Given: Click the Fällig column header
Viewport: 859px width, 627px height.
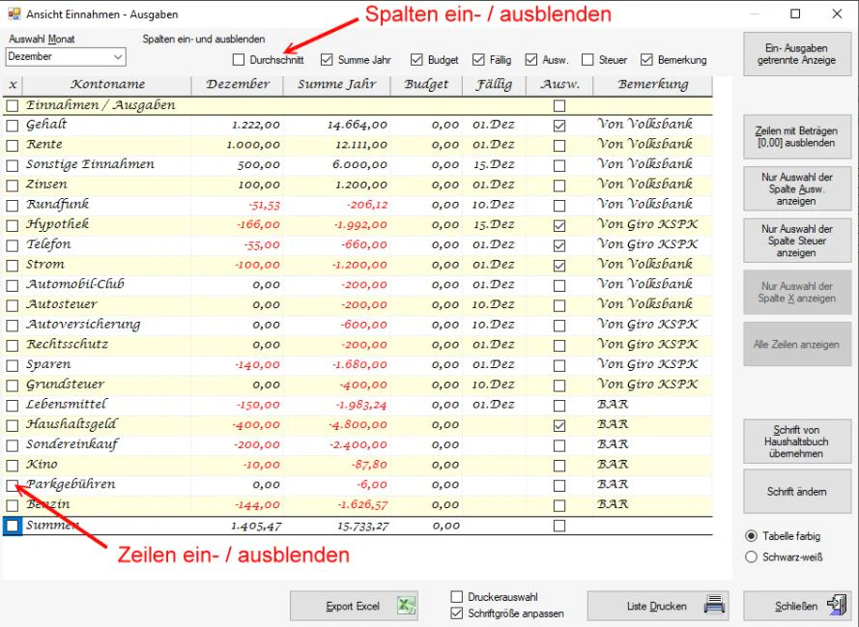Looking at the screenshot, I should [494, 85].
